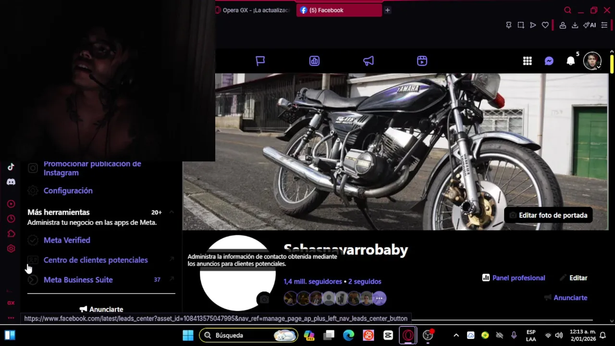Open more friends ellipsis bubble
The height and width of the screenshot is (346, 615).
click(379, 298)
